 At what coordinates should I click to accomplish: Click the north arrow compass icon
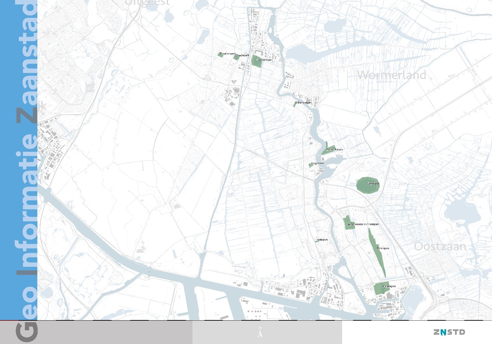tap(260, 332)
